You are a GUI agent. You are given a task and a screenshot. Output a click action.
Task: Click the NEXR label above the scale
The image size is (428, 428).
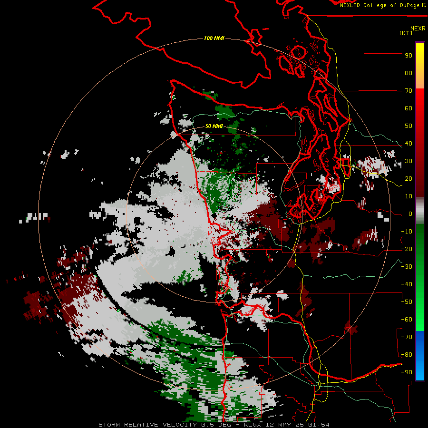(418, 29)
